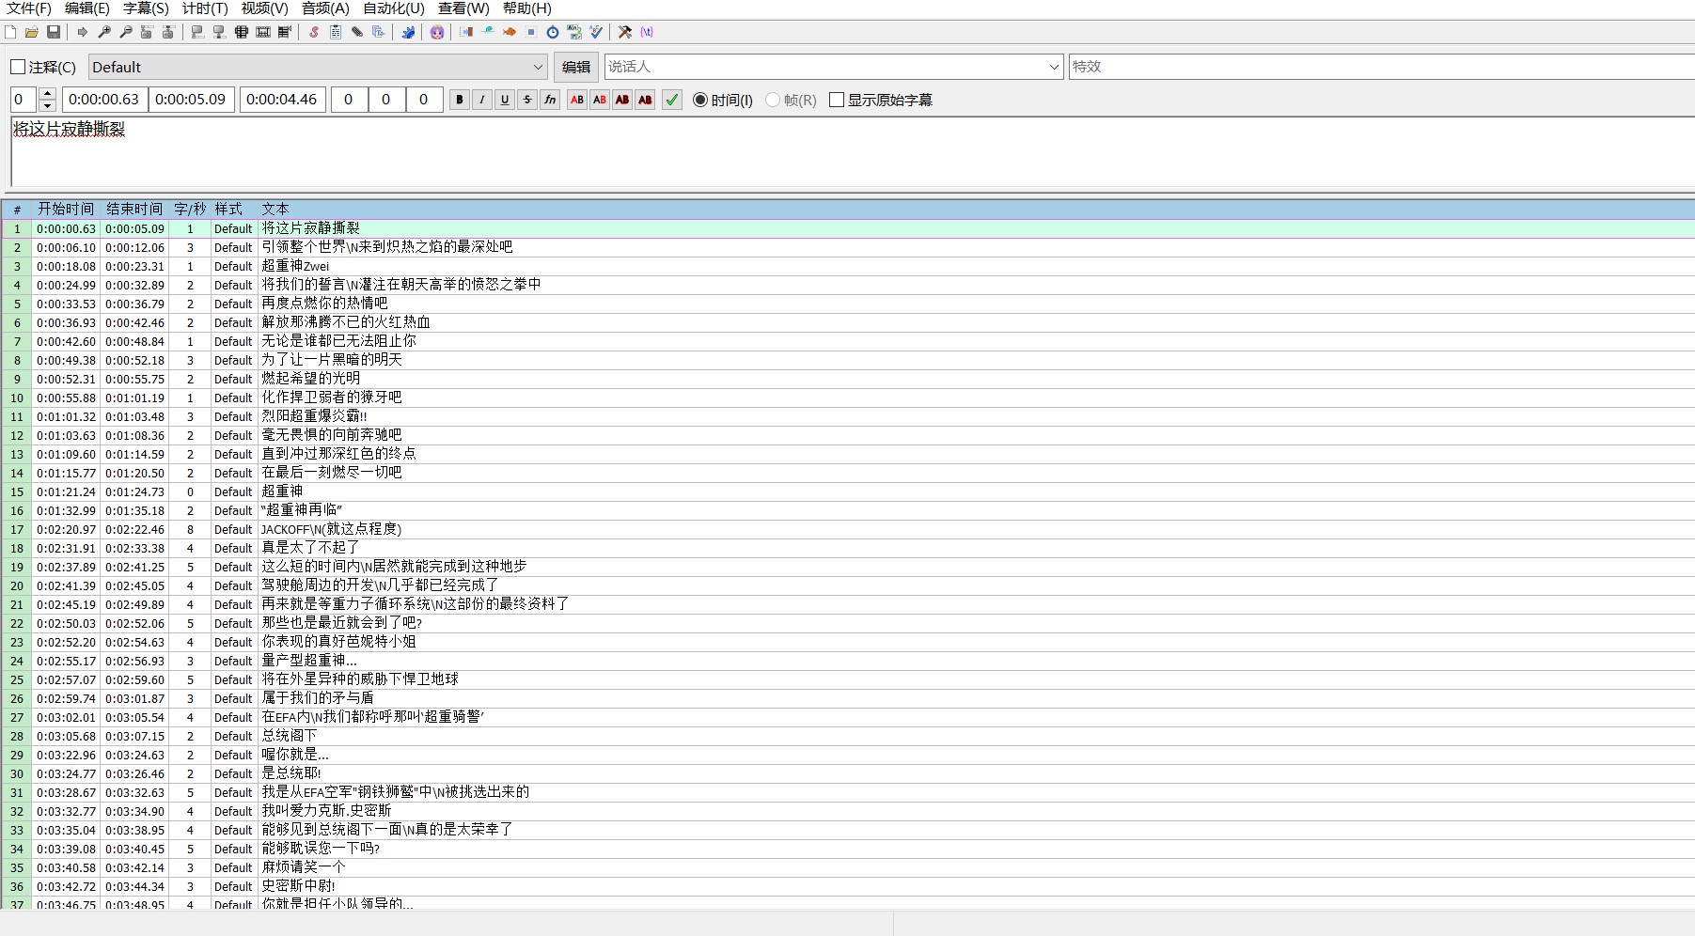Screen dimensions: 1695x936
Task: Open Automation manager blue gear icon
Action: pos(408,32)
